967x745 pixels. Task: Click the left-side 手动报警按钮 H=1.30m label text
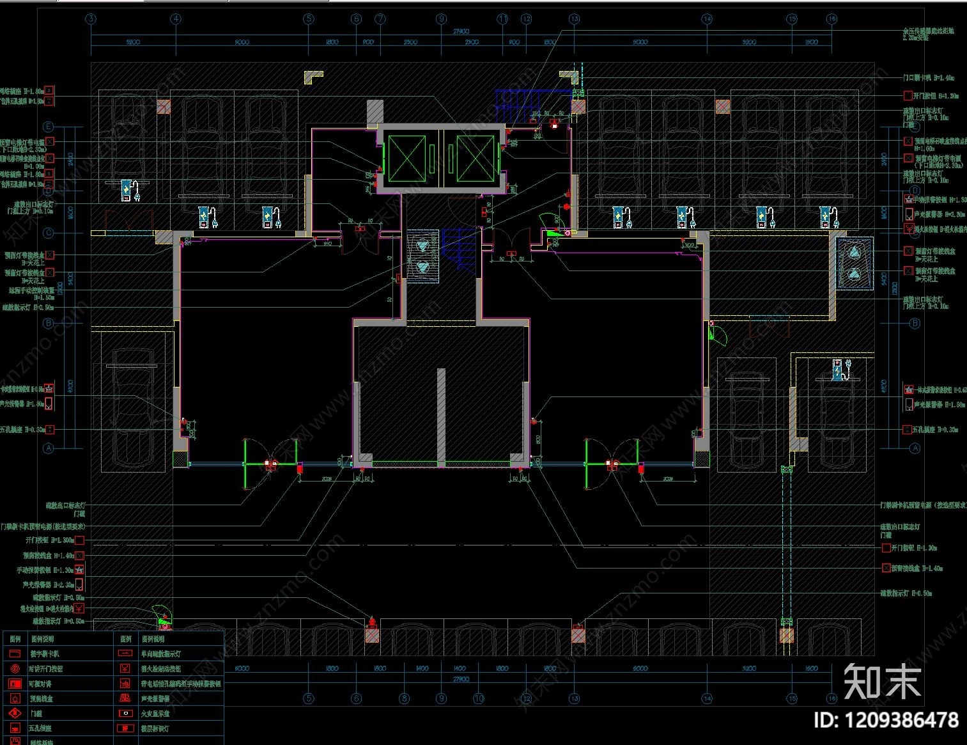tap(45, 570)
